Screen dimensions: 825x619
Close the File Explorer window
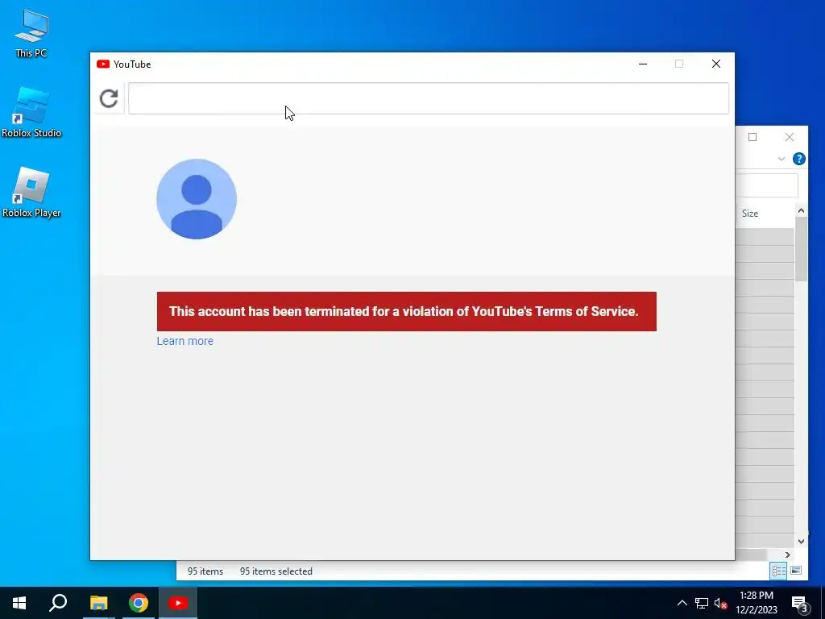[x=790, y=137]
